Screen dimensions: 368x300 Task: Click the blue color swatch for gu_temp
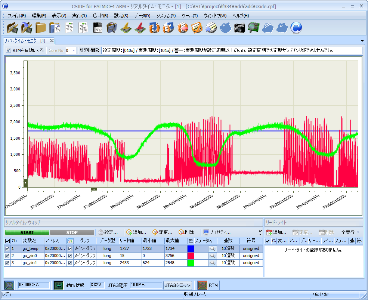[191, 248]
